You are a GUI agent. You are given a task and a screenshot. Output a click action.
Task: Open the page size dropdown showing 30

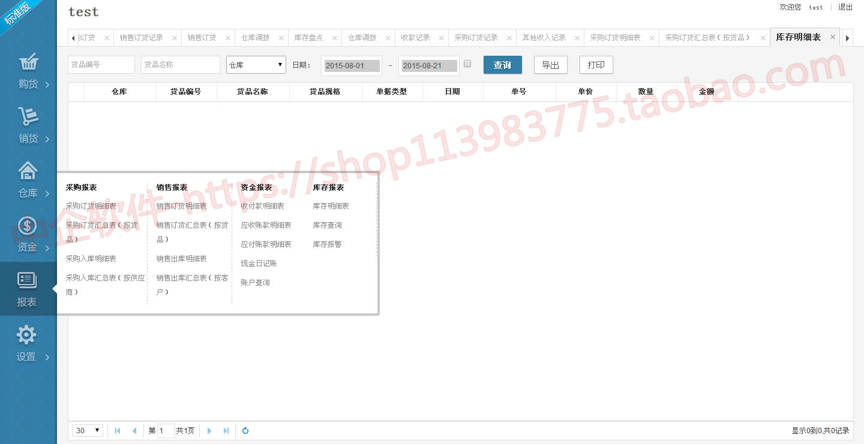click(x=88, y=431)
